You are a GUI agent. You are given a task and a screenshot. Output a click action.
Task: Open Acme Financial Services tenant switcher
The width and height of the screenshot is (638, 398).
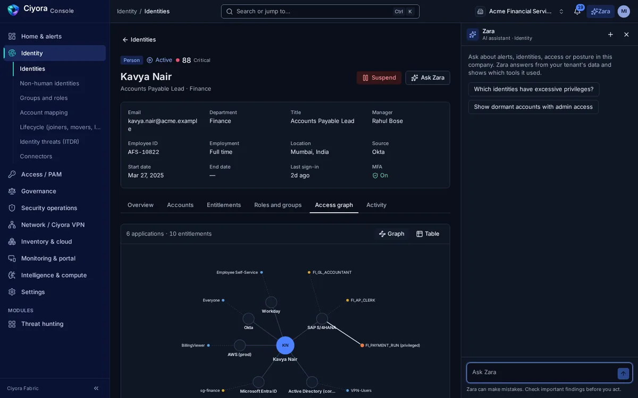click(x=520, y=11)
